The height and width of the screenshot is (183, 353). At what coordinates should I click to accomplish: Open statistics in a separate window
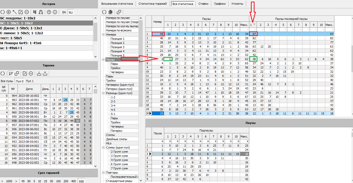click(119, 12)
